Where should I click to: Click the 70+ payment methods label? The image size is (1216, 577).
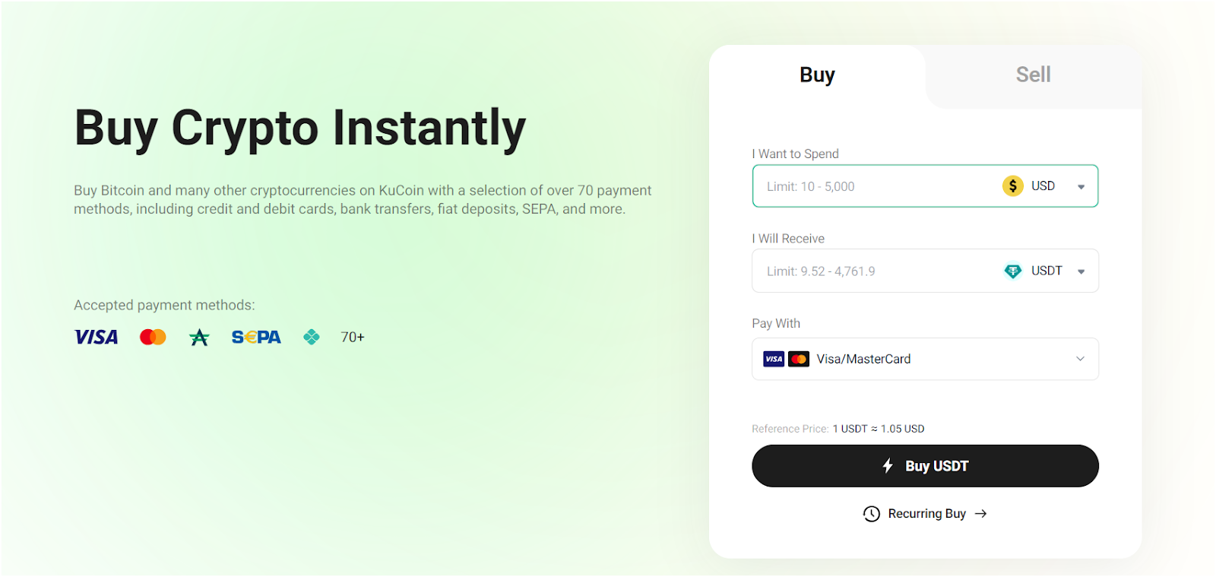[353, 337]
